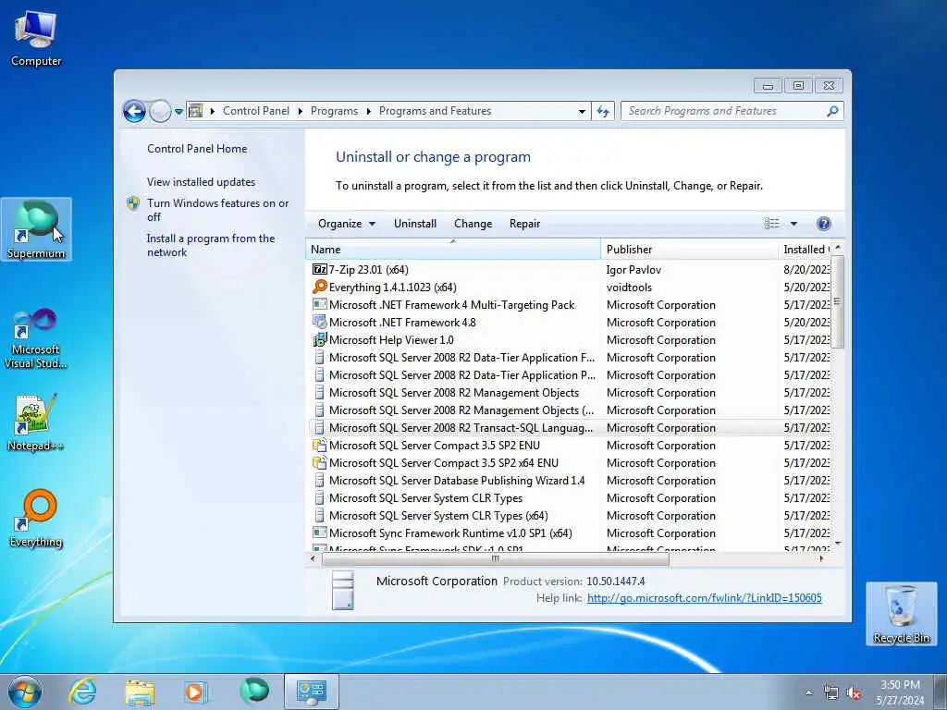Click Change in the command bar
947x710 pixels.
coord(473,224)
